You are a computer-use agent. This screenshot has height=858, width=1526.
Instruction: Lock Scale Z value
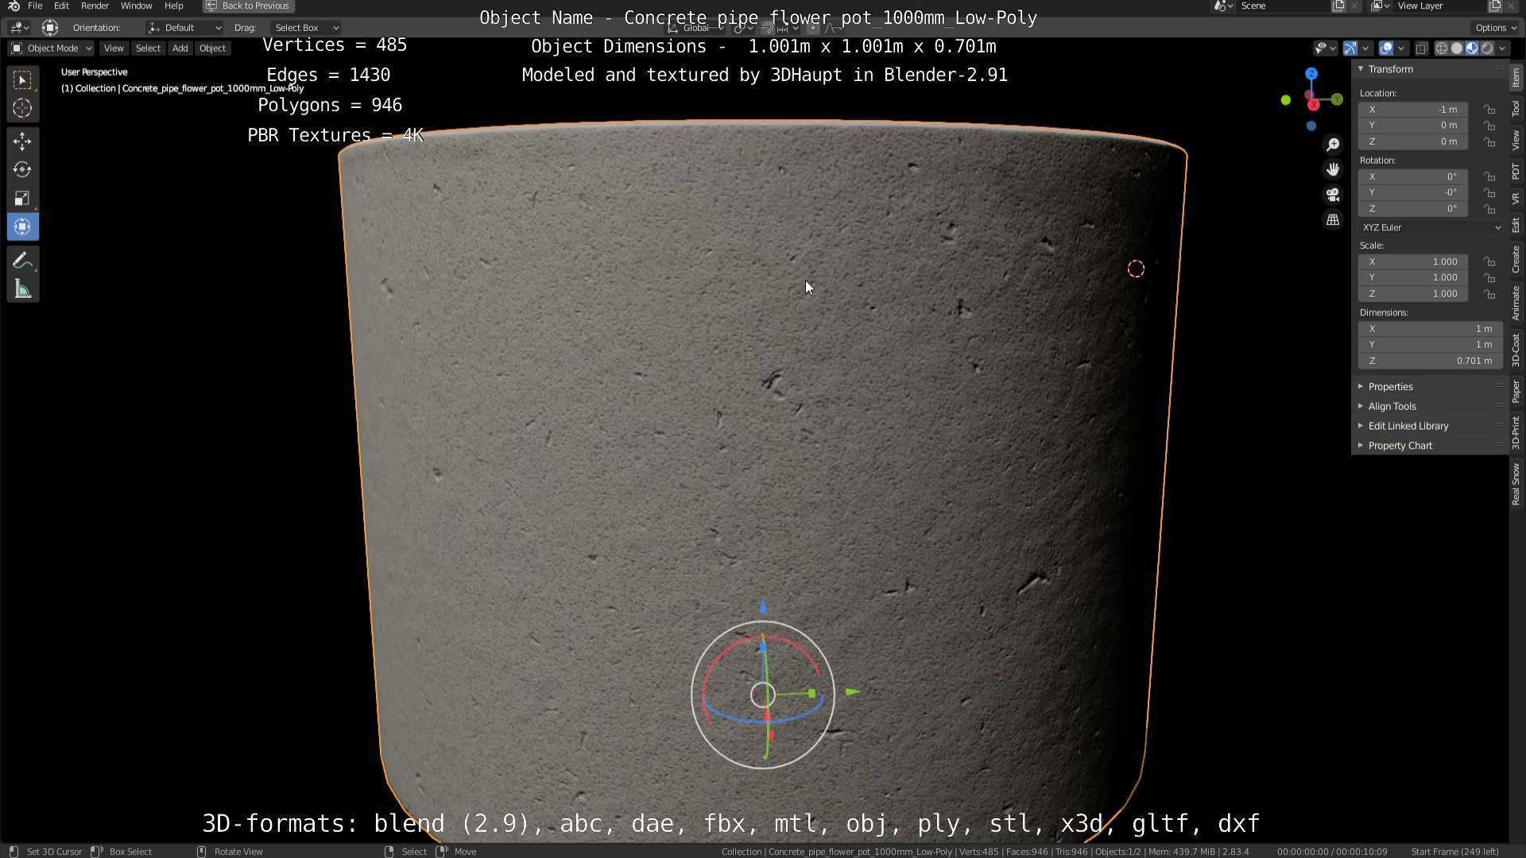(x=1489, y=294)
